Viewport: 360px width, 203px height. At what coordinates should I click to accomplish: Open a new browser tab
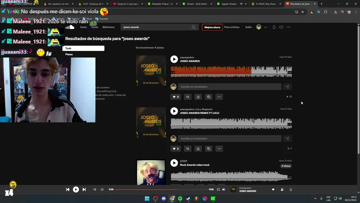[321, 4]
